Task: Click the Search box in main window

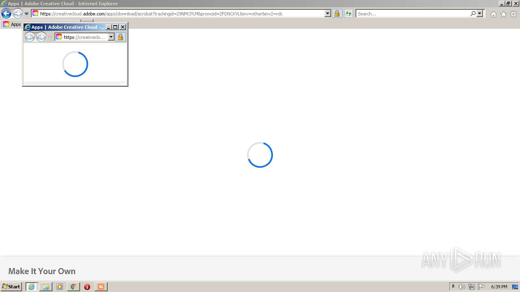Action: [413, 13]
